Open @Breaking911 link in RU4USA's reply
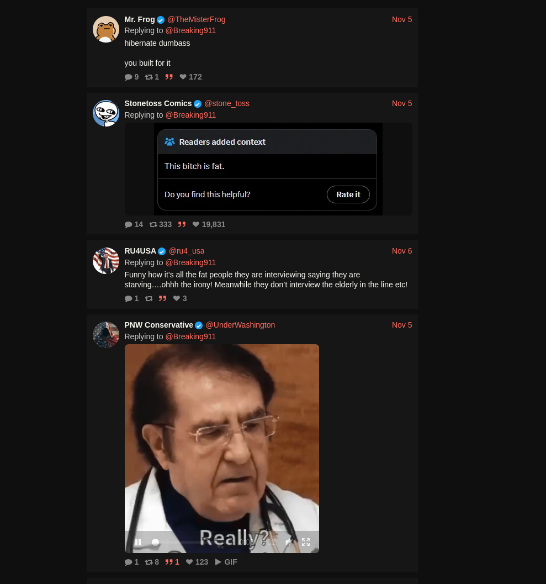Image resolution: width=546 pixels, height=584 pixels. pos(190,262)
